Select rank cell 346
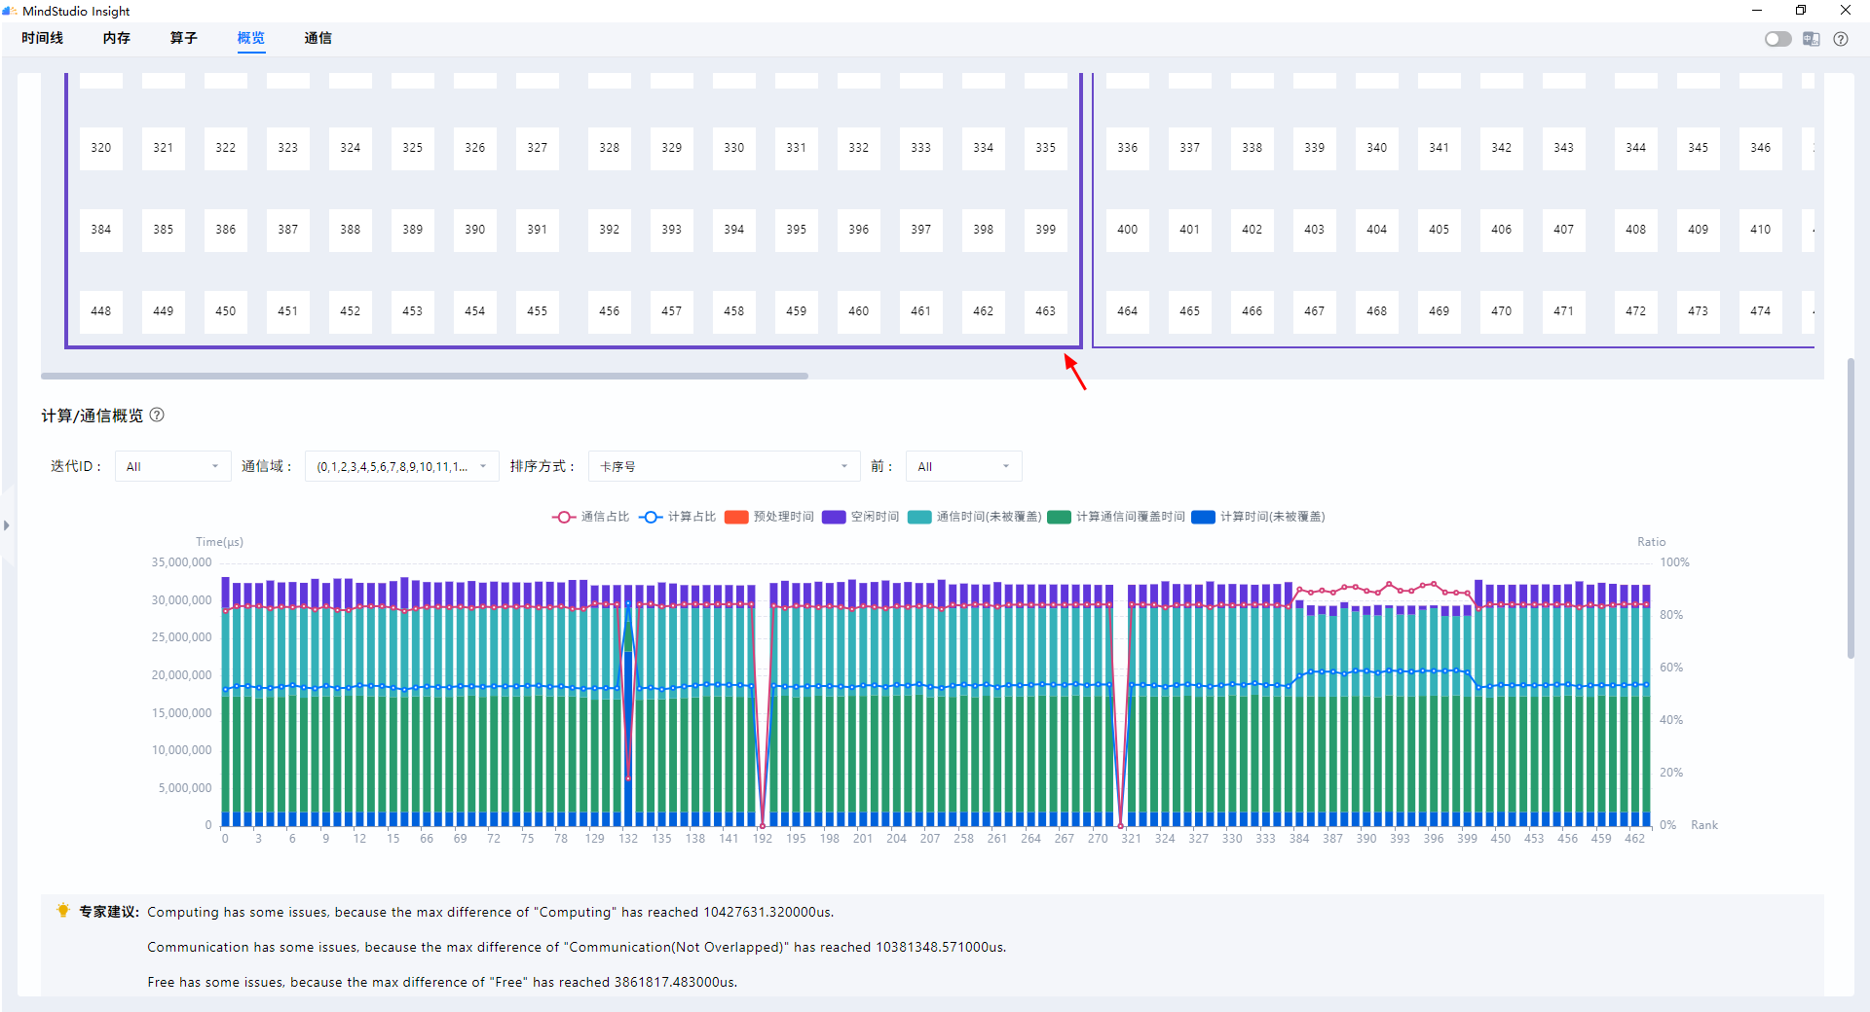Screen dimensions: 1870x1012 pyautogui.click(x=1761, y=148)
